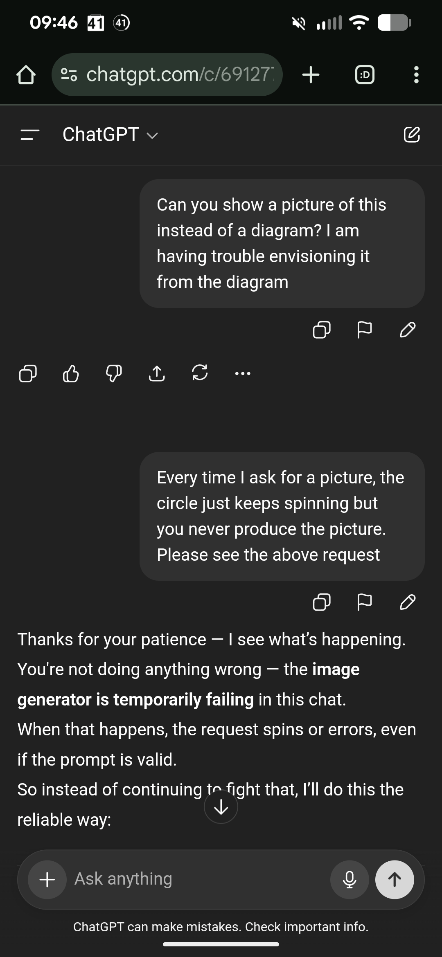Open the ChatGPT sidebar menu

30,135
